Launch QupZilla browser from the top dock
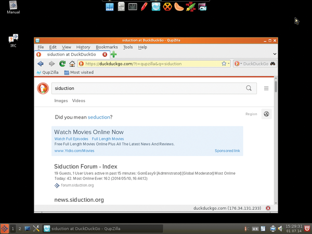The image size is (312, 234). click(x=156, y=7)
